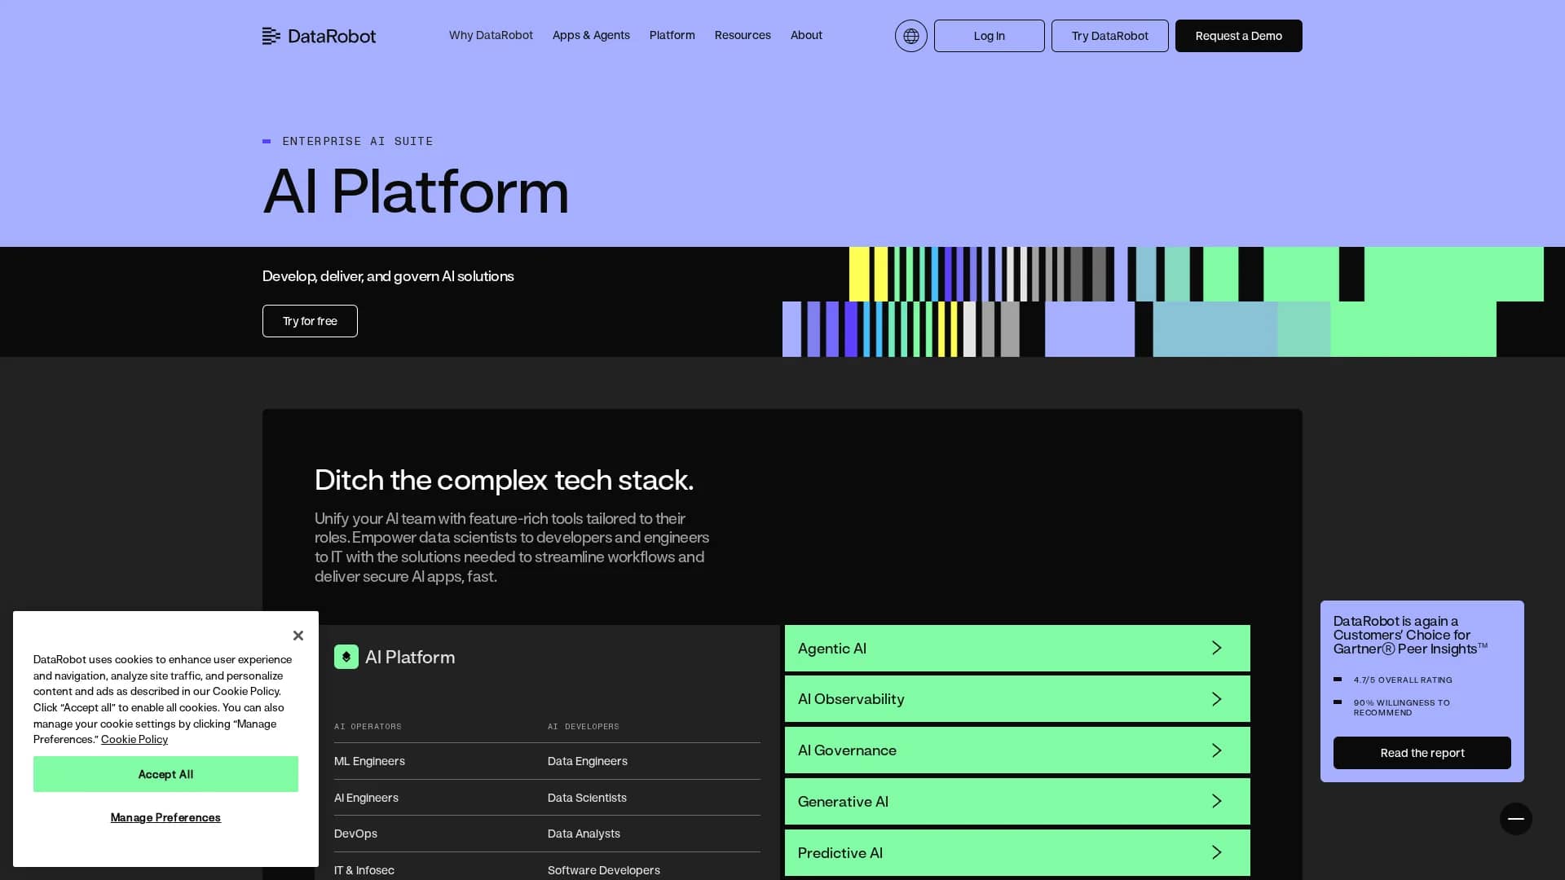
Task: Select IT & Infosec under AI Operators
Action: coord(364,870)
